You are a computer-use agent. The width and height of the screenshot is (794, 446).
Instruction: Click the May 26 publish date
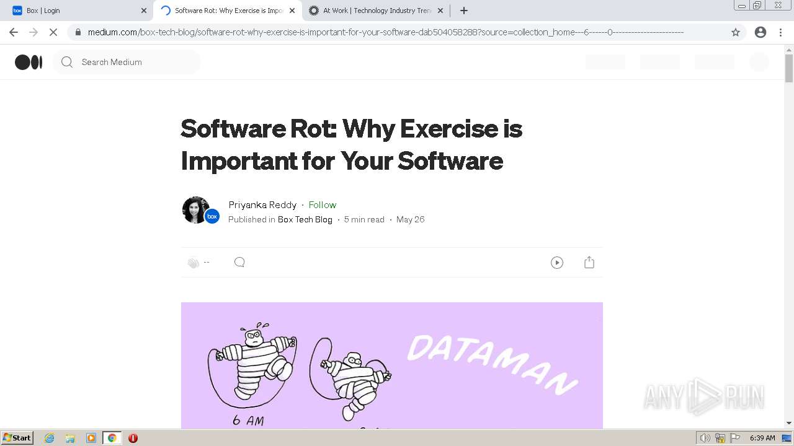pyautogui.click(x=411, y=219)
